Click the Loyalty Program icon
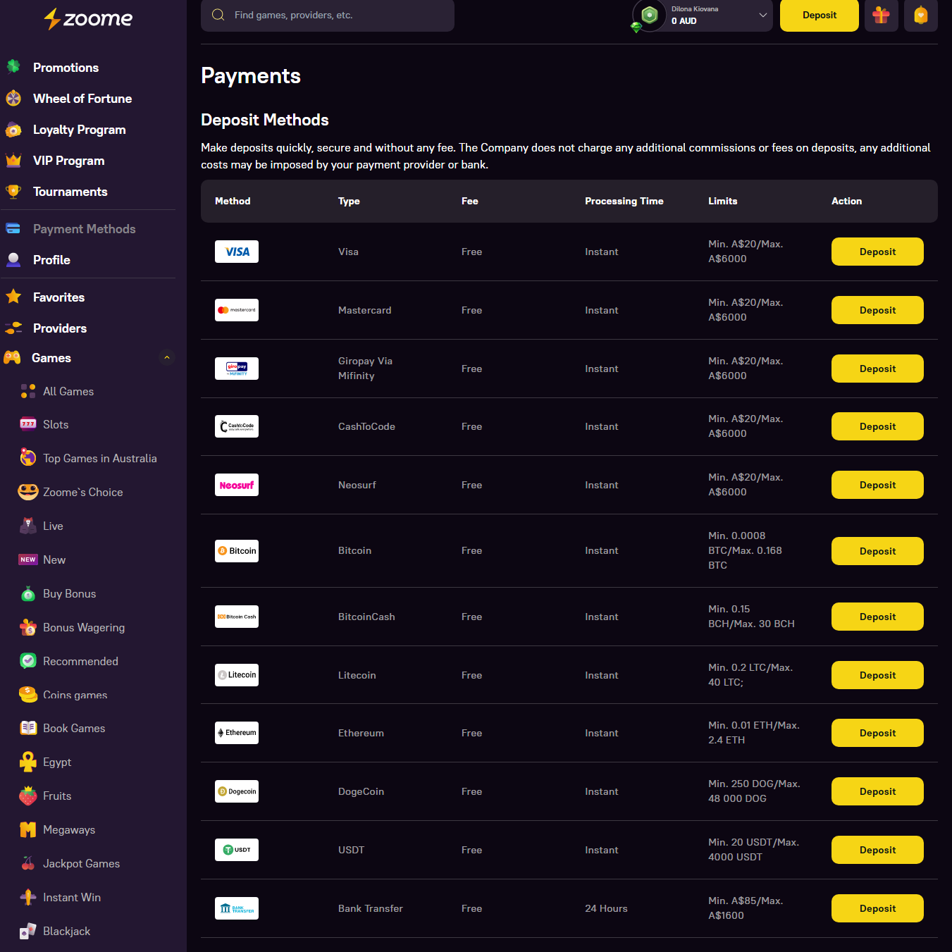This screenshot has width=952, height=952. (x=13, y=129)
